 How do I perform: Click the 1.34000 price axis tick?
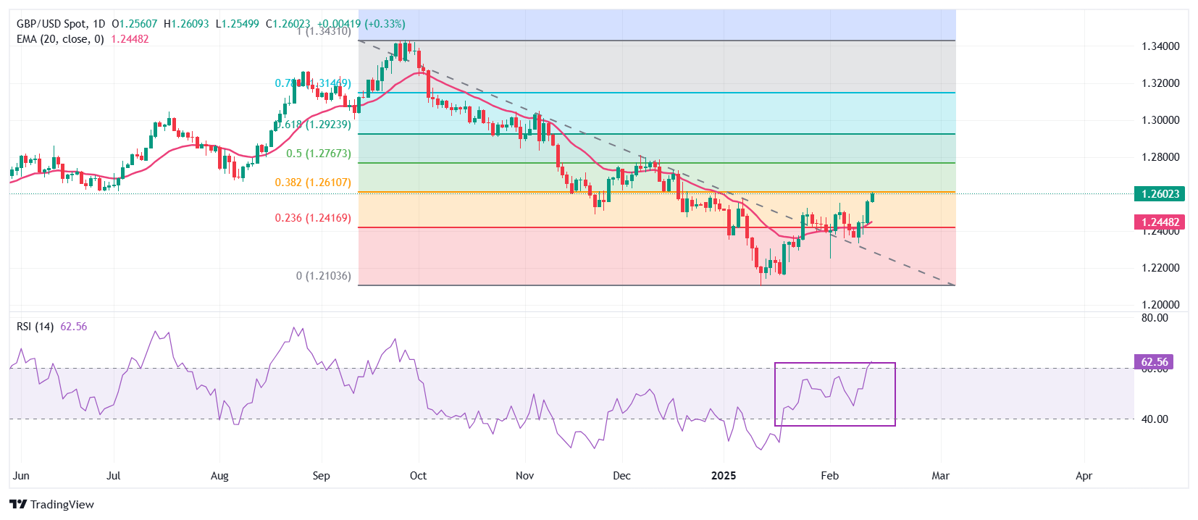coord(1160,46)
